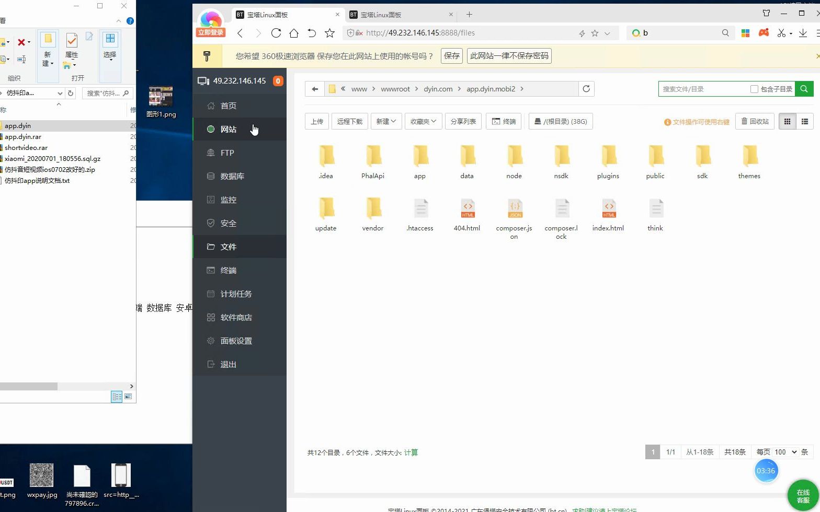Switch to the second 宝塔Linux面板 tab
Image resolution: width=820 pixels, height=512 pixels.
point(400,15)
